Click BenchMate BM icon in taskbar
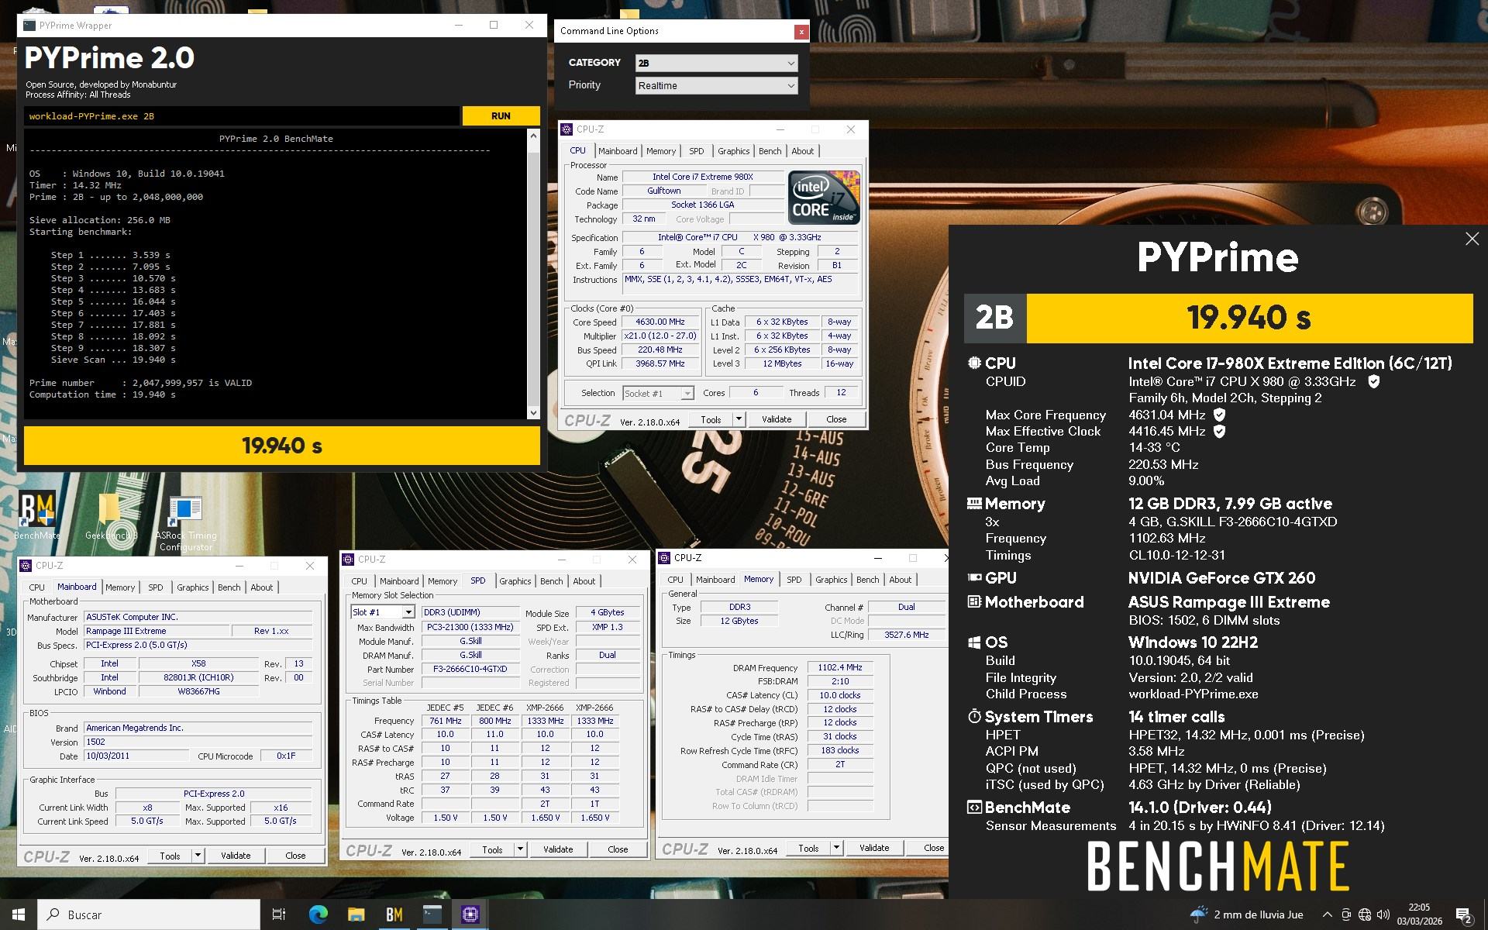The image size is (1488, 930). pos(394,914)
